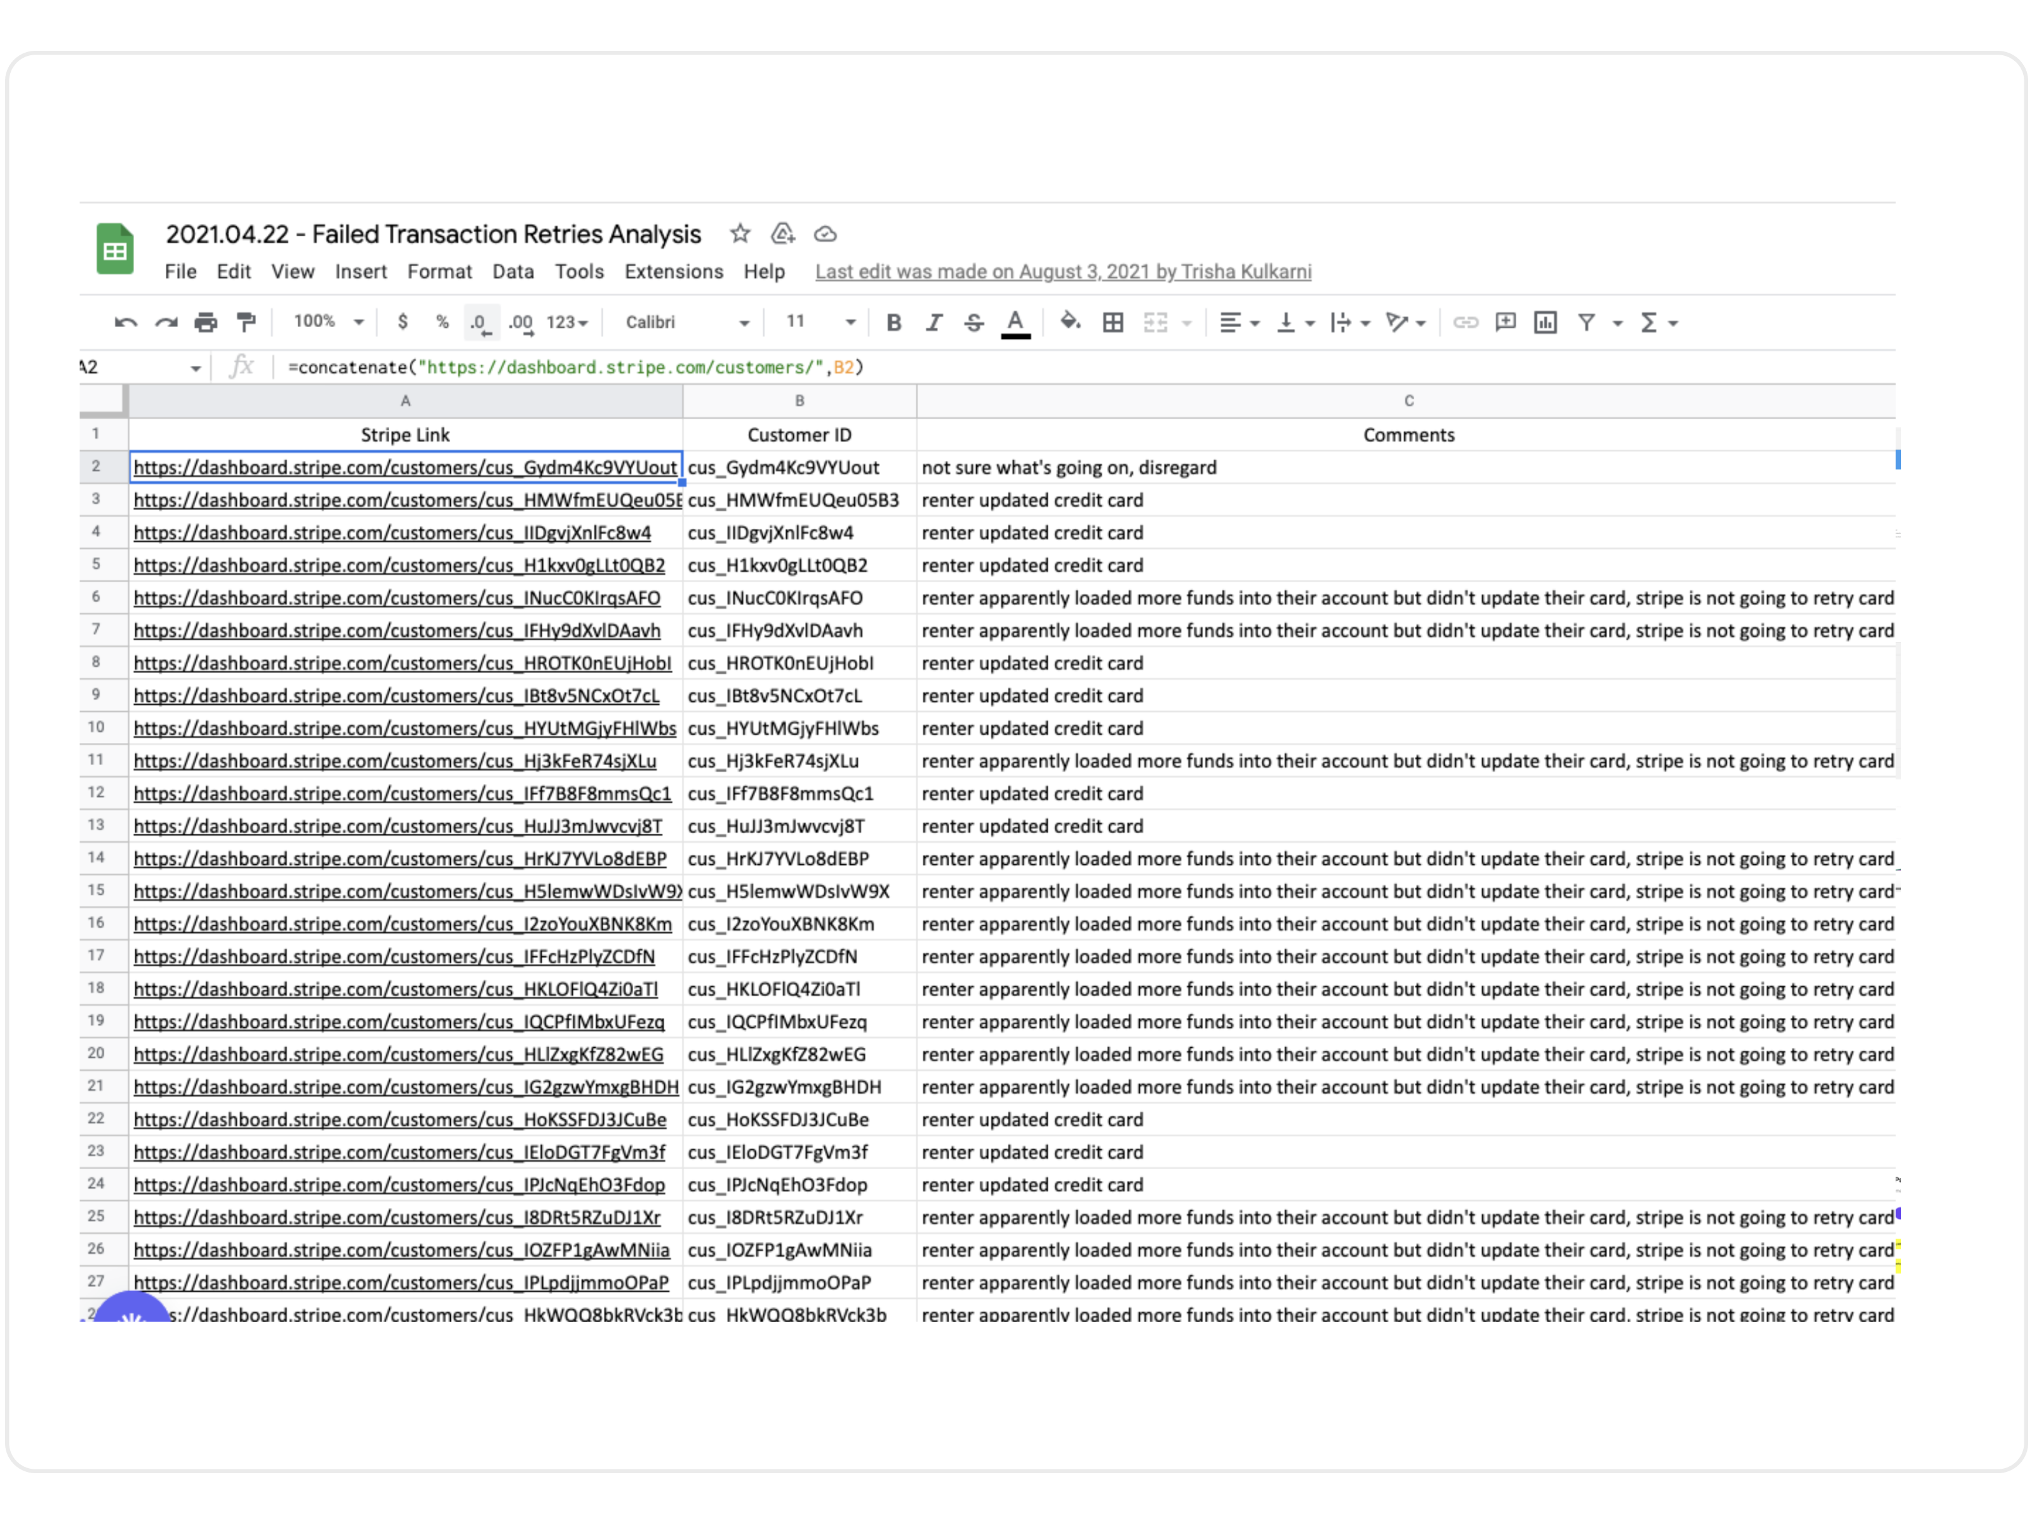Viewport: 2032px width, 1524px height.
Task: Open the Format menu
Action: (x=439, y=272)
